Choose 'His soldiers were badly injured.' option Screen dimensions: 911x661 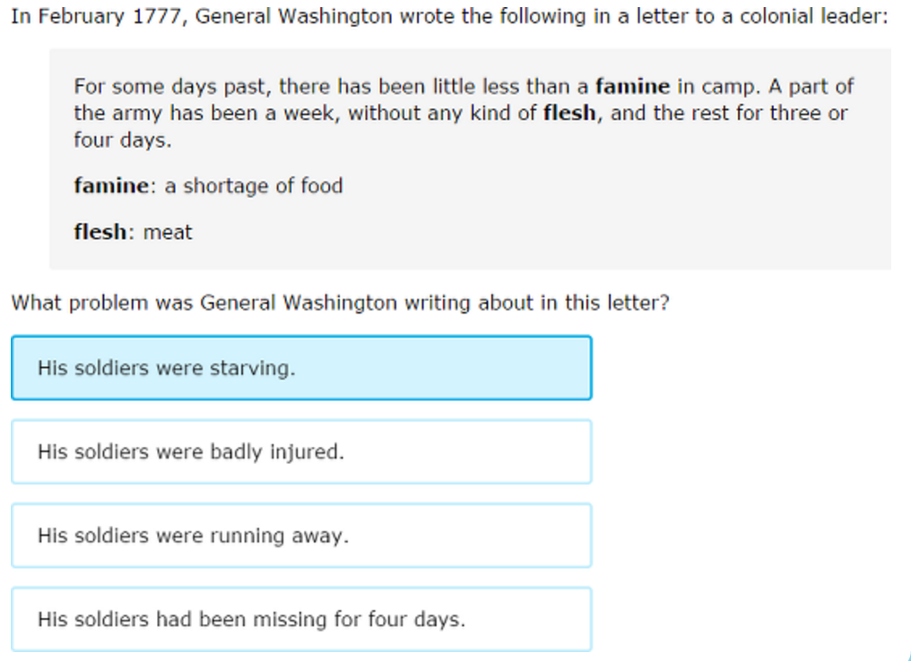point(301,451)
